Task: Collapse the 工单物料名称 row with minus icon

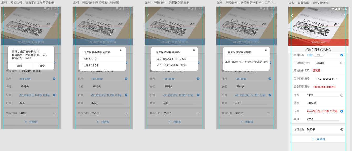Action: [342, 63]
